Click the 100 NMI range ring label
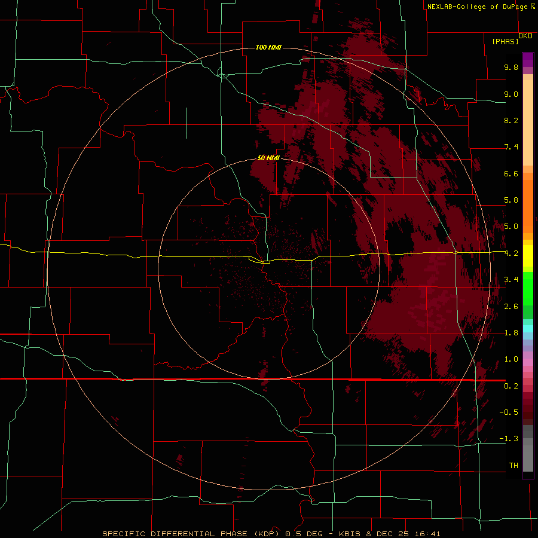Image resolution: width=538 pixels, height=538 pixels. pos(268,47)
